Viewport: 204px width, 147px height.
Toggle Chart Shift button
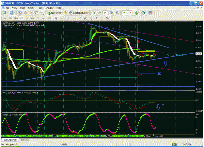point(130,13)
